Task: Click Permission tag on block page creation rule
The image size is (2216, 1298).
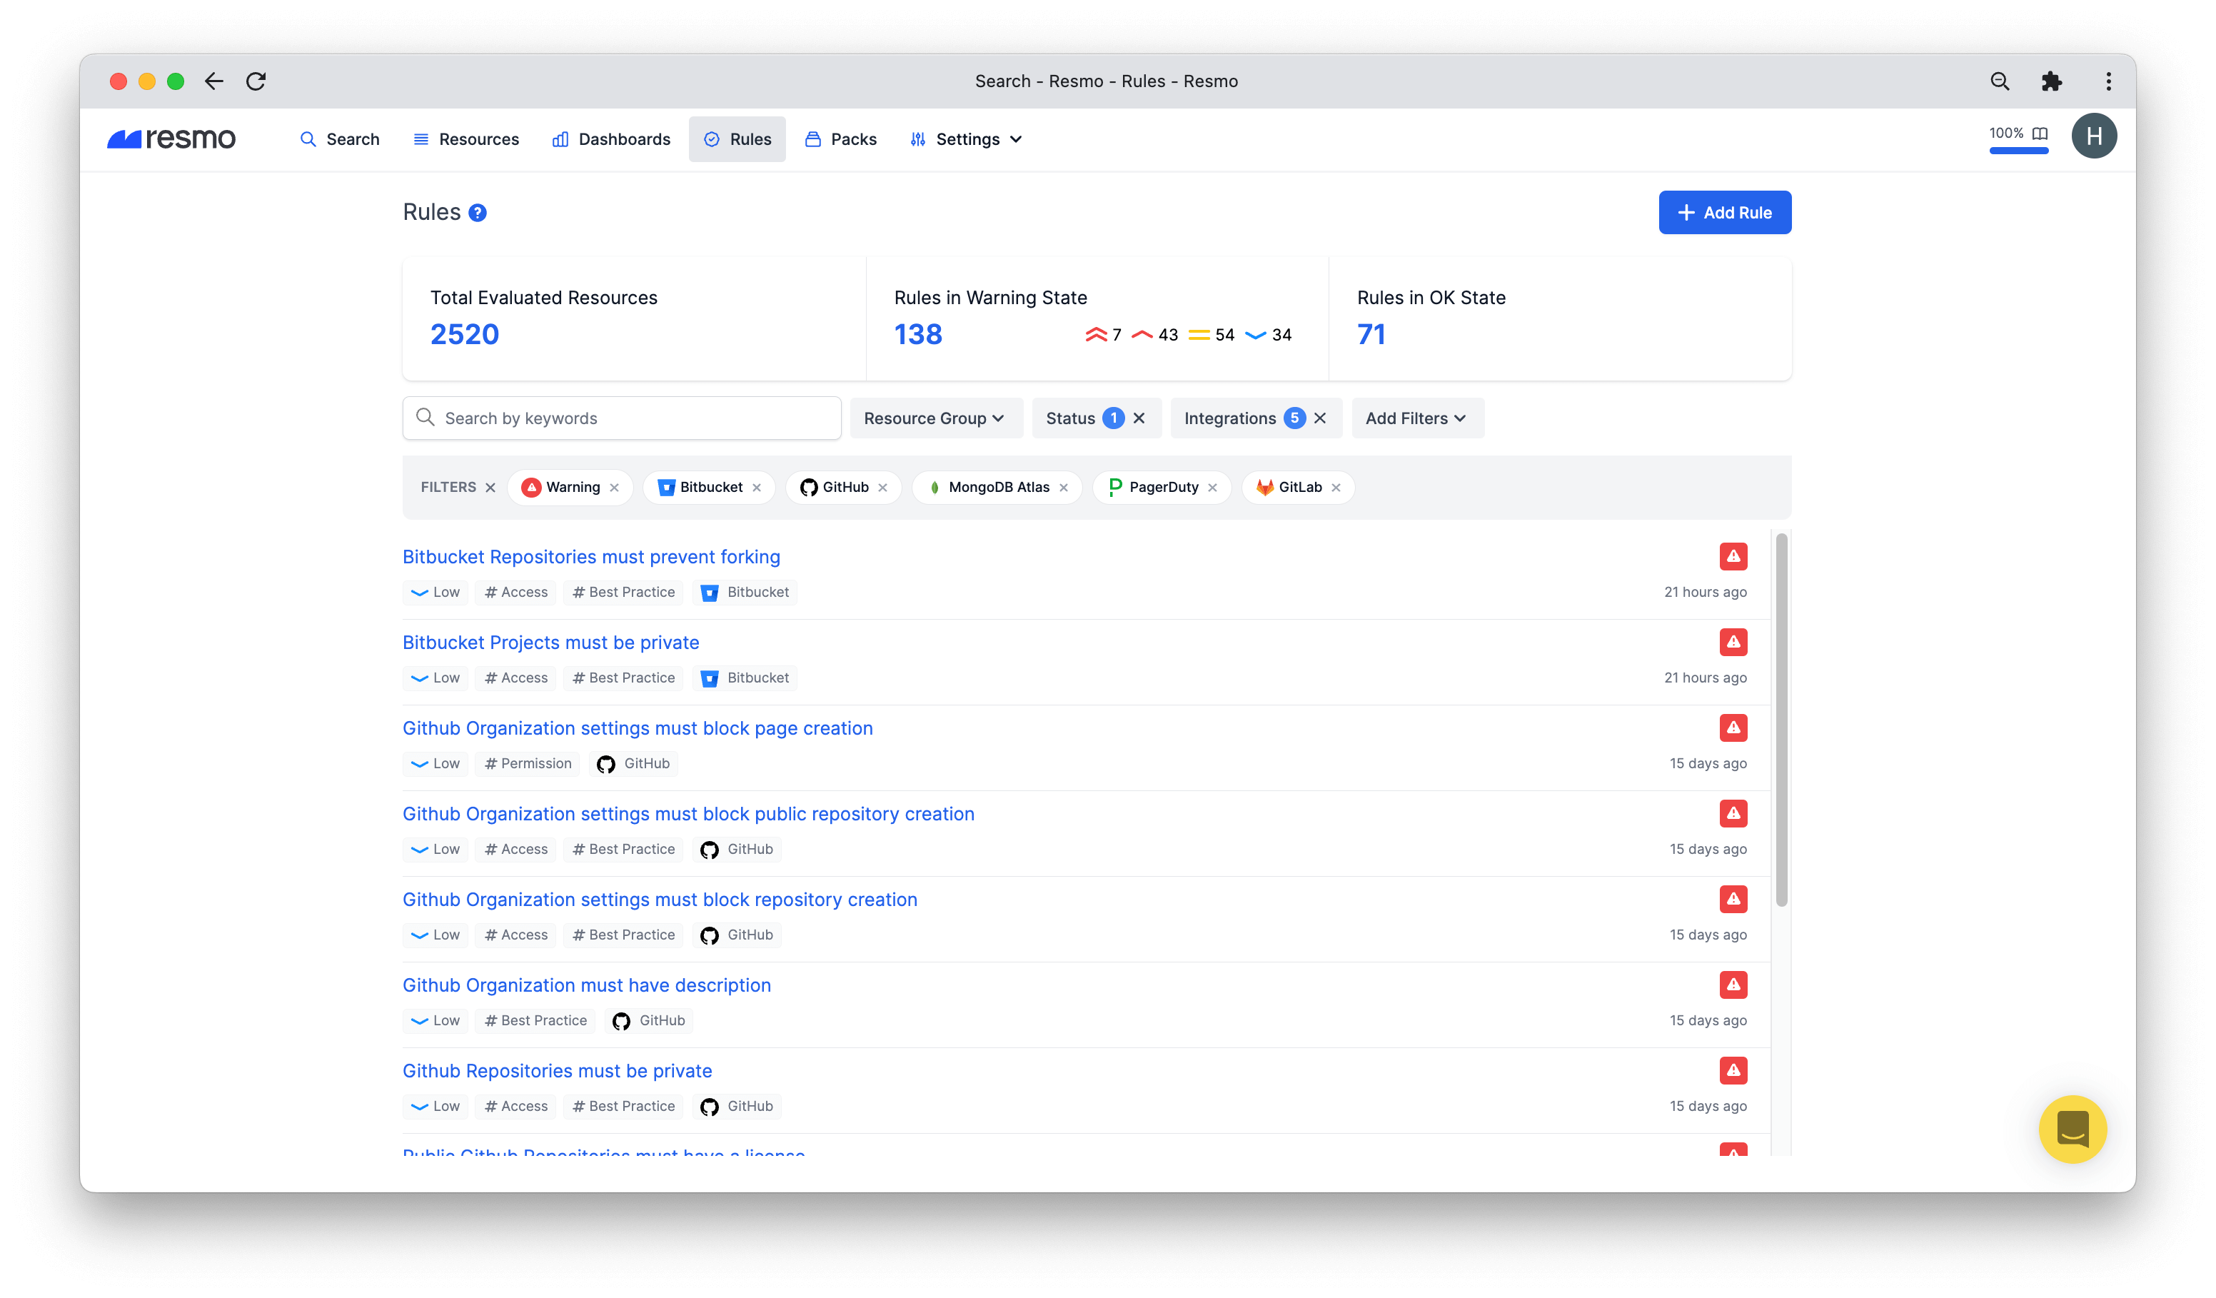Action: click(x=528, y=764)
